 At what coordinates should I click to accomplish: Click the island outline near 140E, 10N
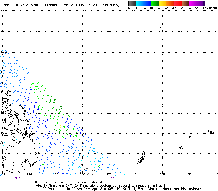[x=211, y=132]
